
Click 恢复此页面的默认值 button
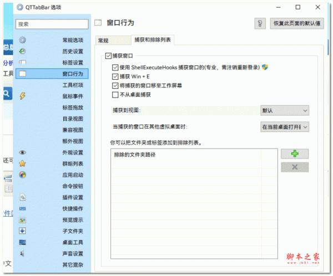click(x=297, y=23)
